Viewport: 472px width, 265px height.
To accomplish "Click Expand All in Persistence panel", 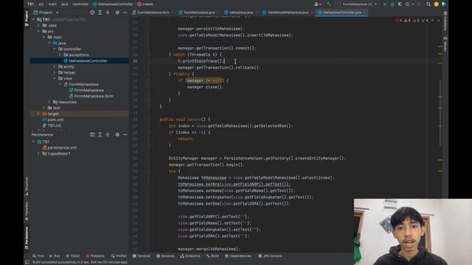I will tap(100, 135).
